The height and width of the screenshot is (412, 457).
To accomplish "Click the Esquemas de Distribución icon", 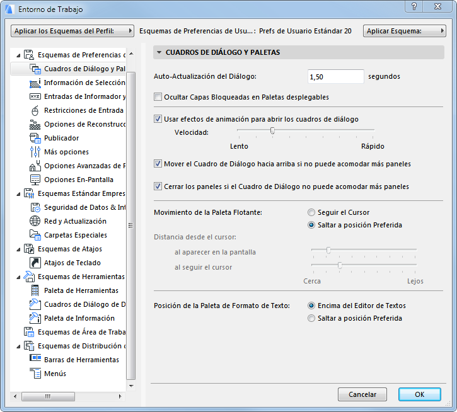I will 29,346.
